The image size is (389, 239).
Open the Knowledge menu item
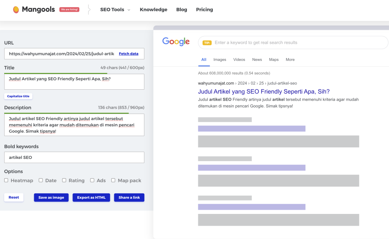(x=153, y=9)
